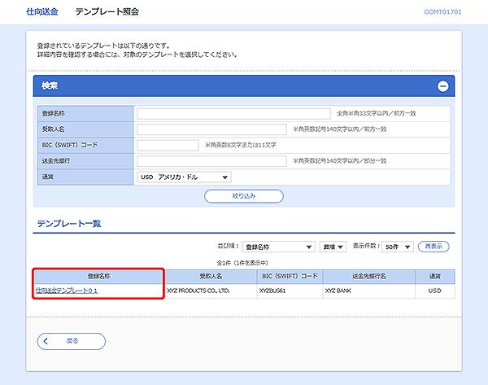Collapse the 検索 panel with minus icon
This screenshot has height=385, width=488.
point(442,86)
